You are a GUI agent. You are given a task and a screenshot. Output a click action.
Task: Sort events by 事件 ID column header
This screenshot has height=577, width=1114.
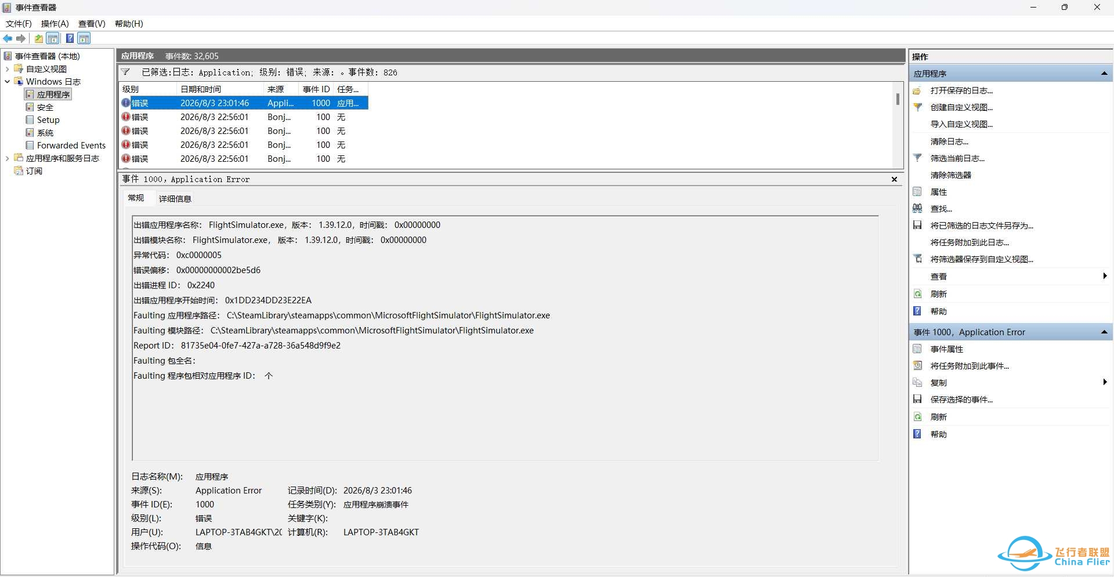point(316,89)
